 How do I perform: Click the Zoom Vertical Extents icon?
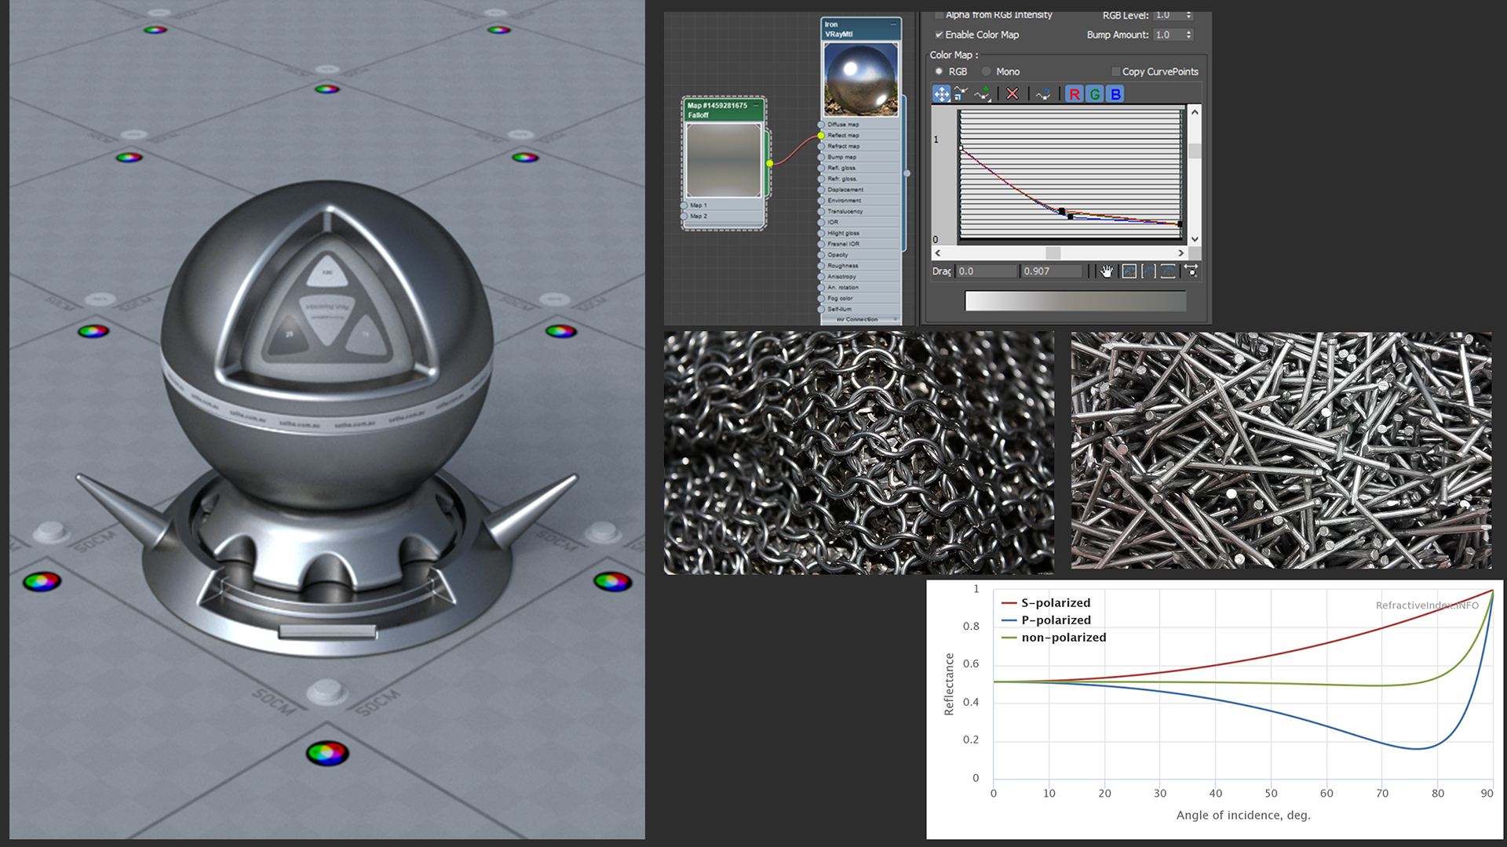pyautogui.click(x=1169, y=271)
